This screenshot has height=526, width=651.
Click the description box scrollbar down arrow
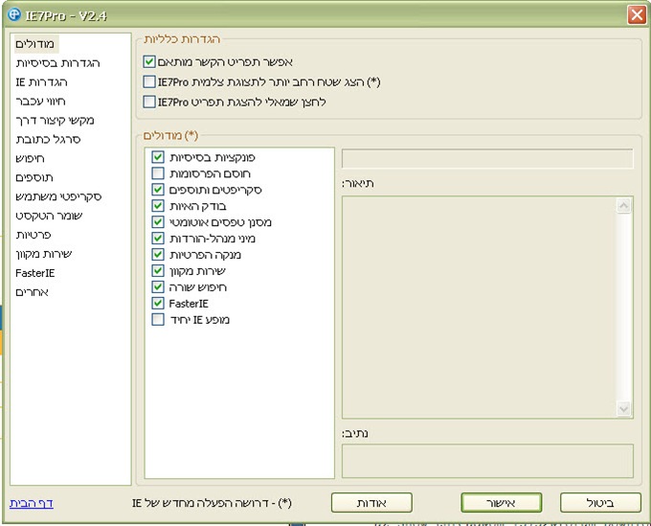coord(624,409)
